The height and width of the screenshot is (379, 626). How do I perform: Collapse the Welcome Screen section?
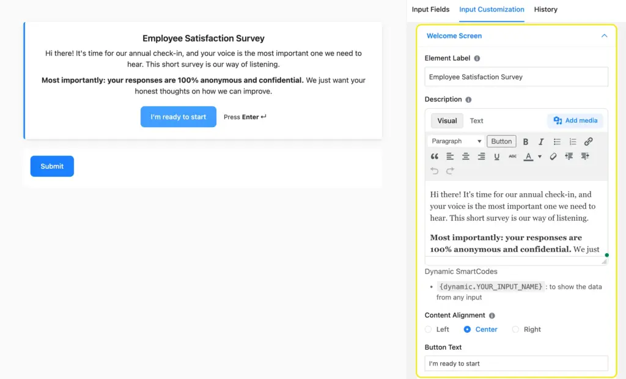coord(604,36)
